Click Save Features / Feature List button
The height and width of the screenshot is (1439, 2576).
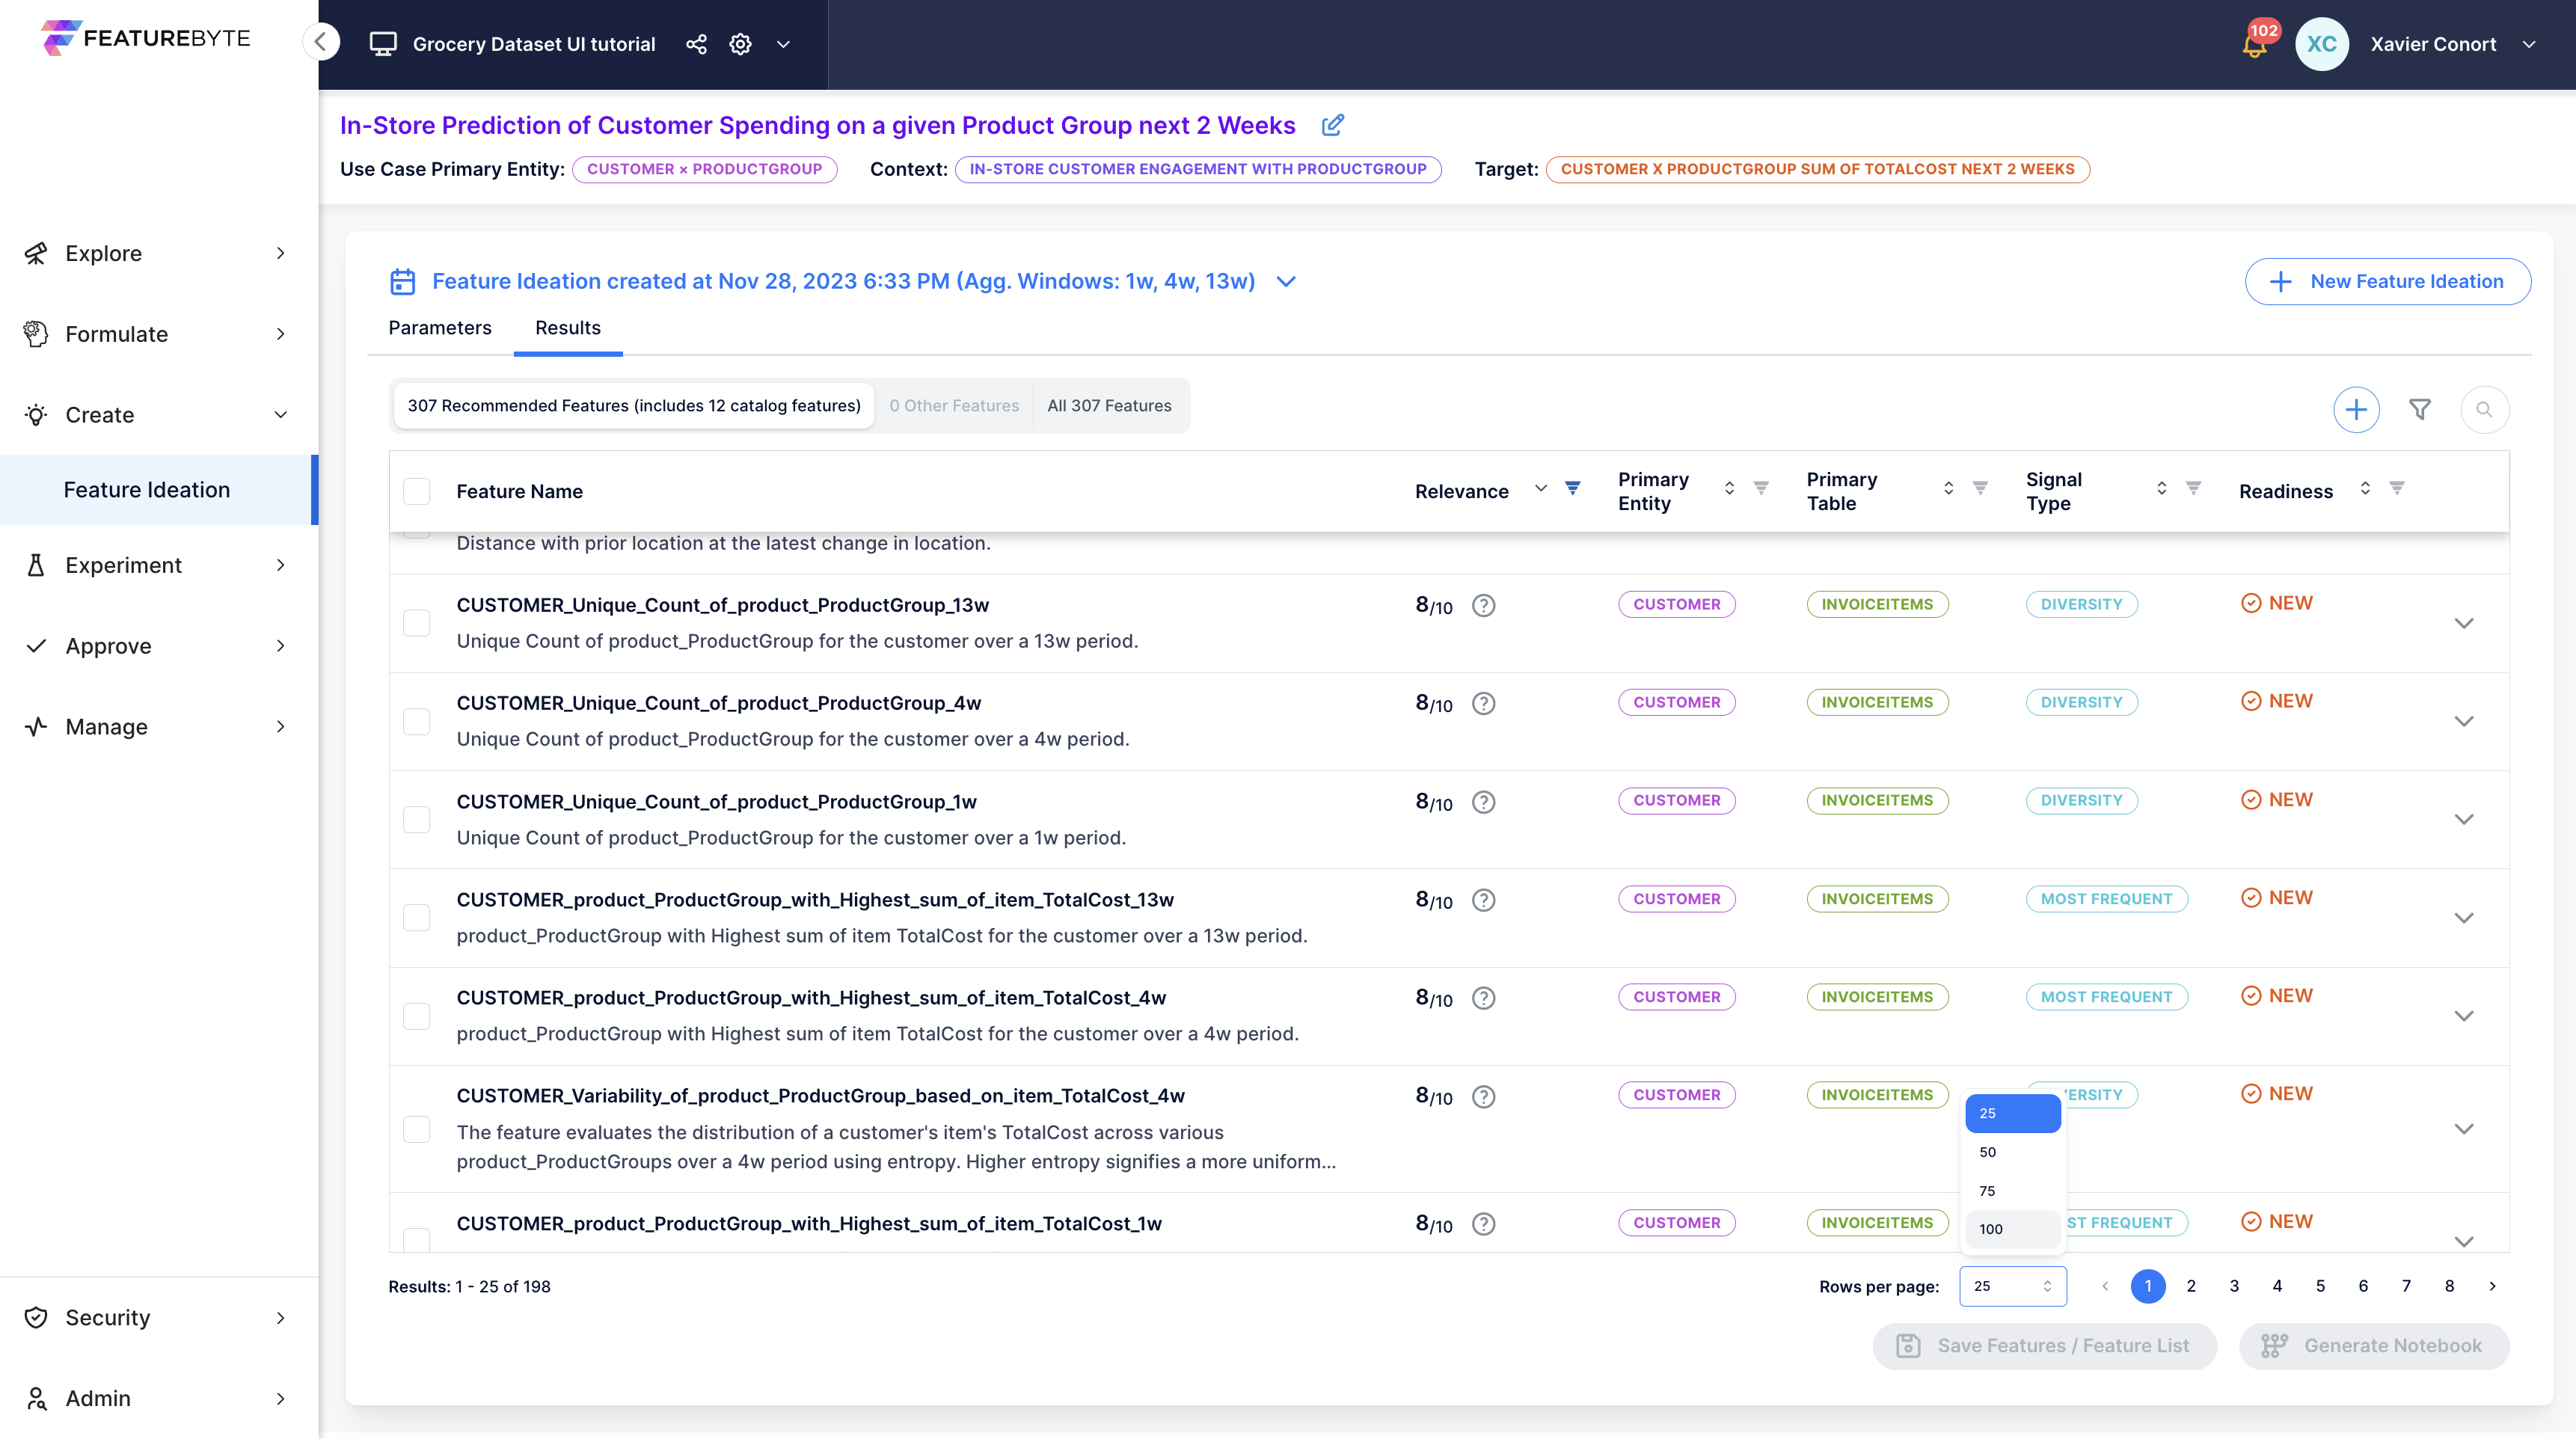[2044, 1346]
